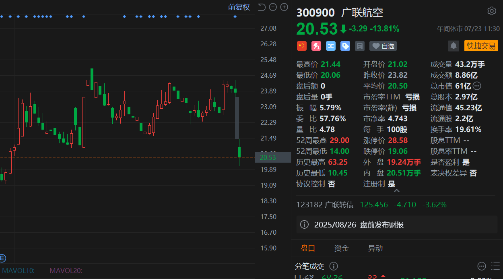The width and height of the screenshot is (503, 279).
Task: Click the pink lightning level-1 quote icon
Action: 316,46
